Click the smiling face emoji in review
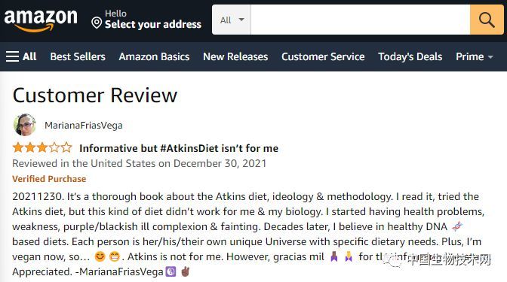Viewport: 507px width, 282px height. (x=100, y=256)
